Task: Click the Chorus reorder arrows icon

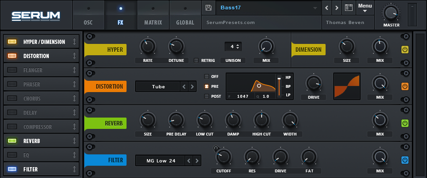Action: [74, 98]
